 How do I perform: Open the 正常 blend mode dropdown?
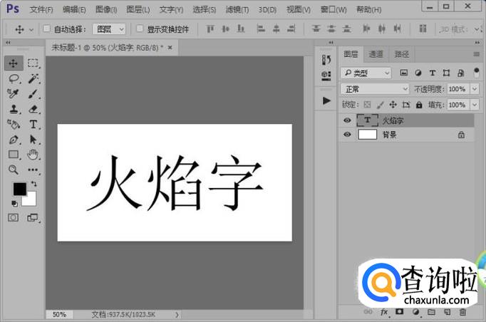click(375, 89)
